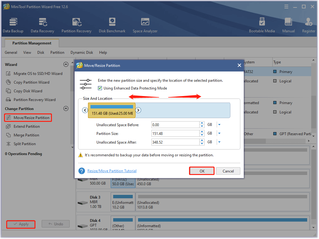
Task: Select the Unallocated 1013.8 GB block on Disk 3
Action: [223, 202]
